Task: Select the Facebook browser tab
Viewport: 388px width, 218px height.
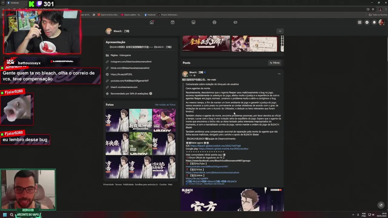Action: tap(15, 3)
